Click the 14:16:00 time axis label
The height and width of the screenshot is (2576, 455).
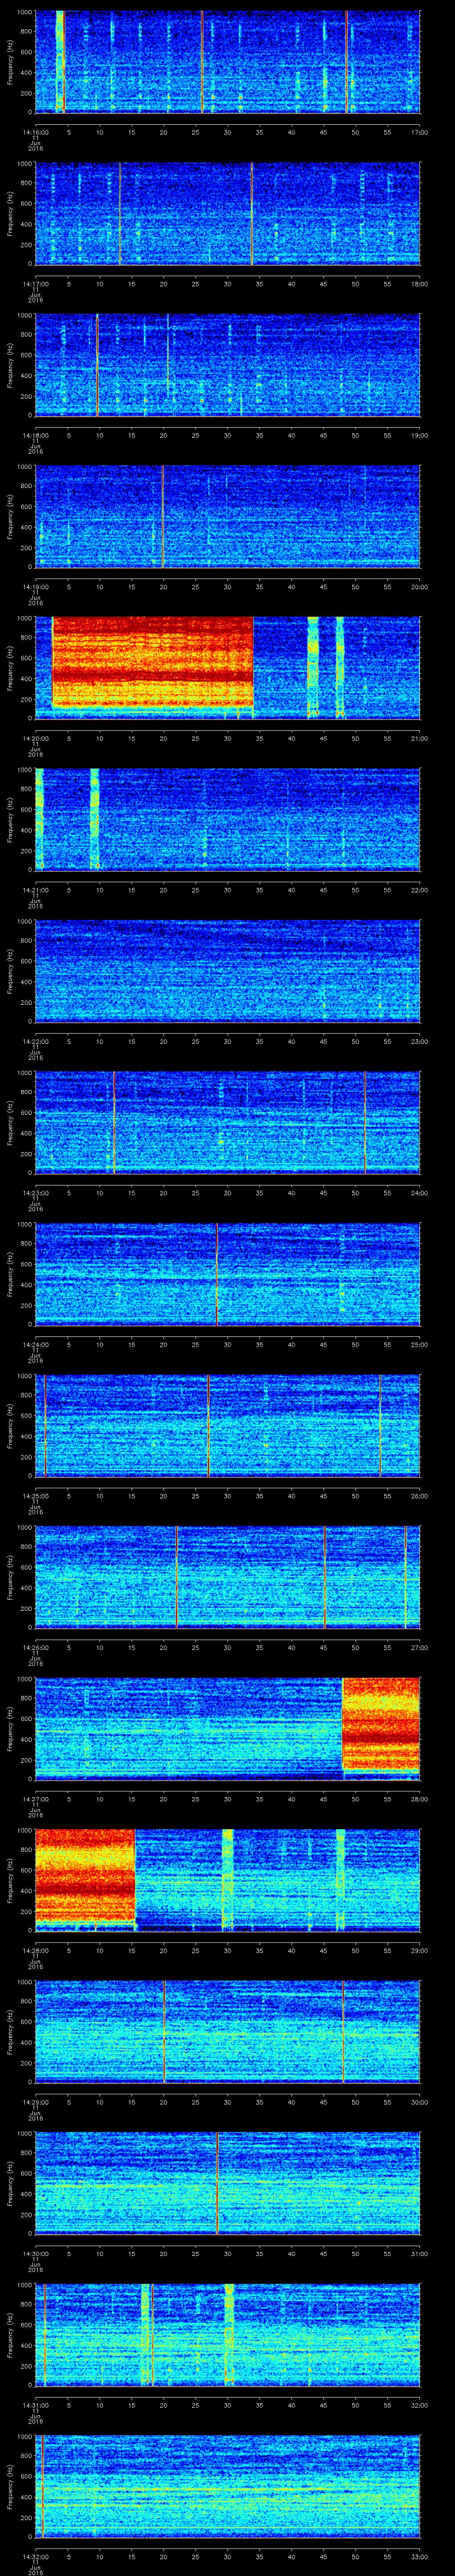pos(35,132)
